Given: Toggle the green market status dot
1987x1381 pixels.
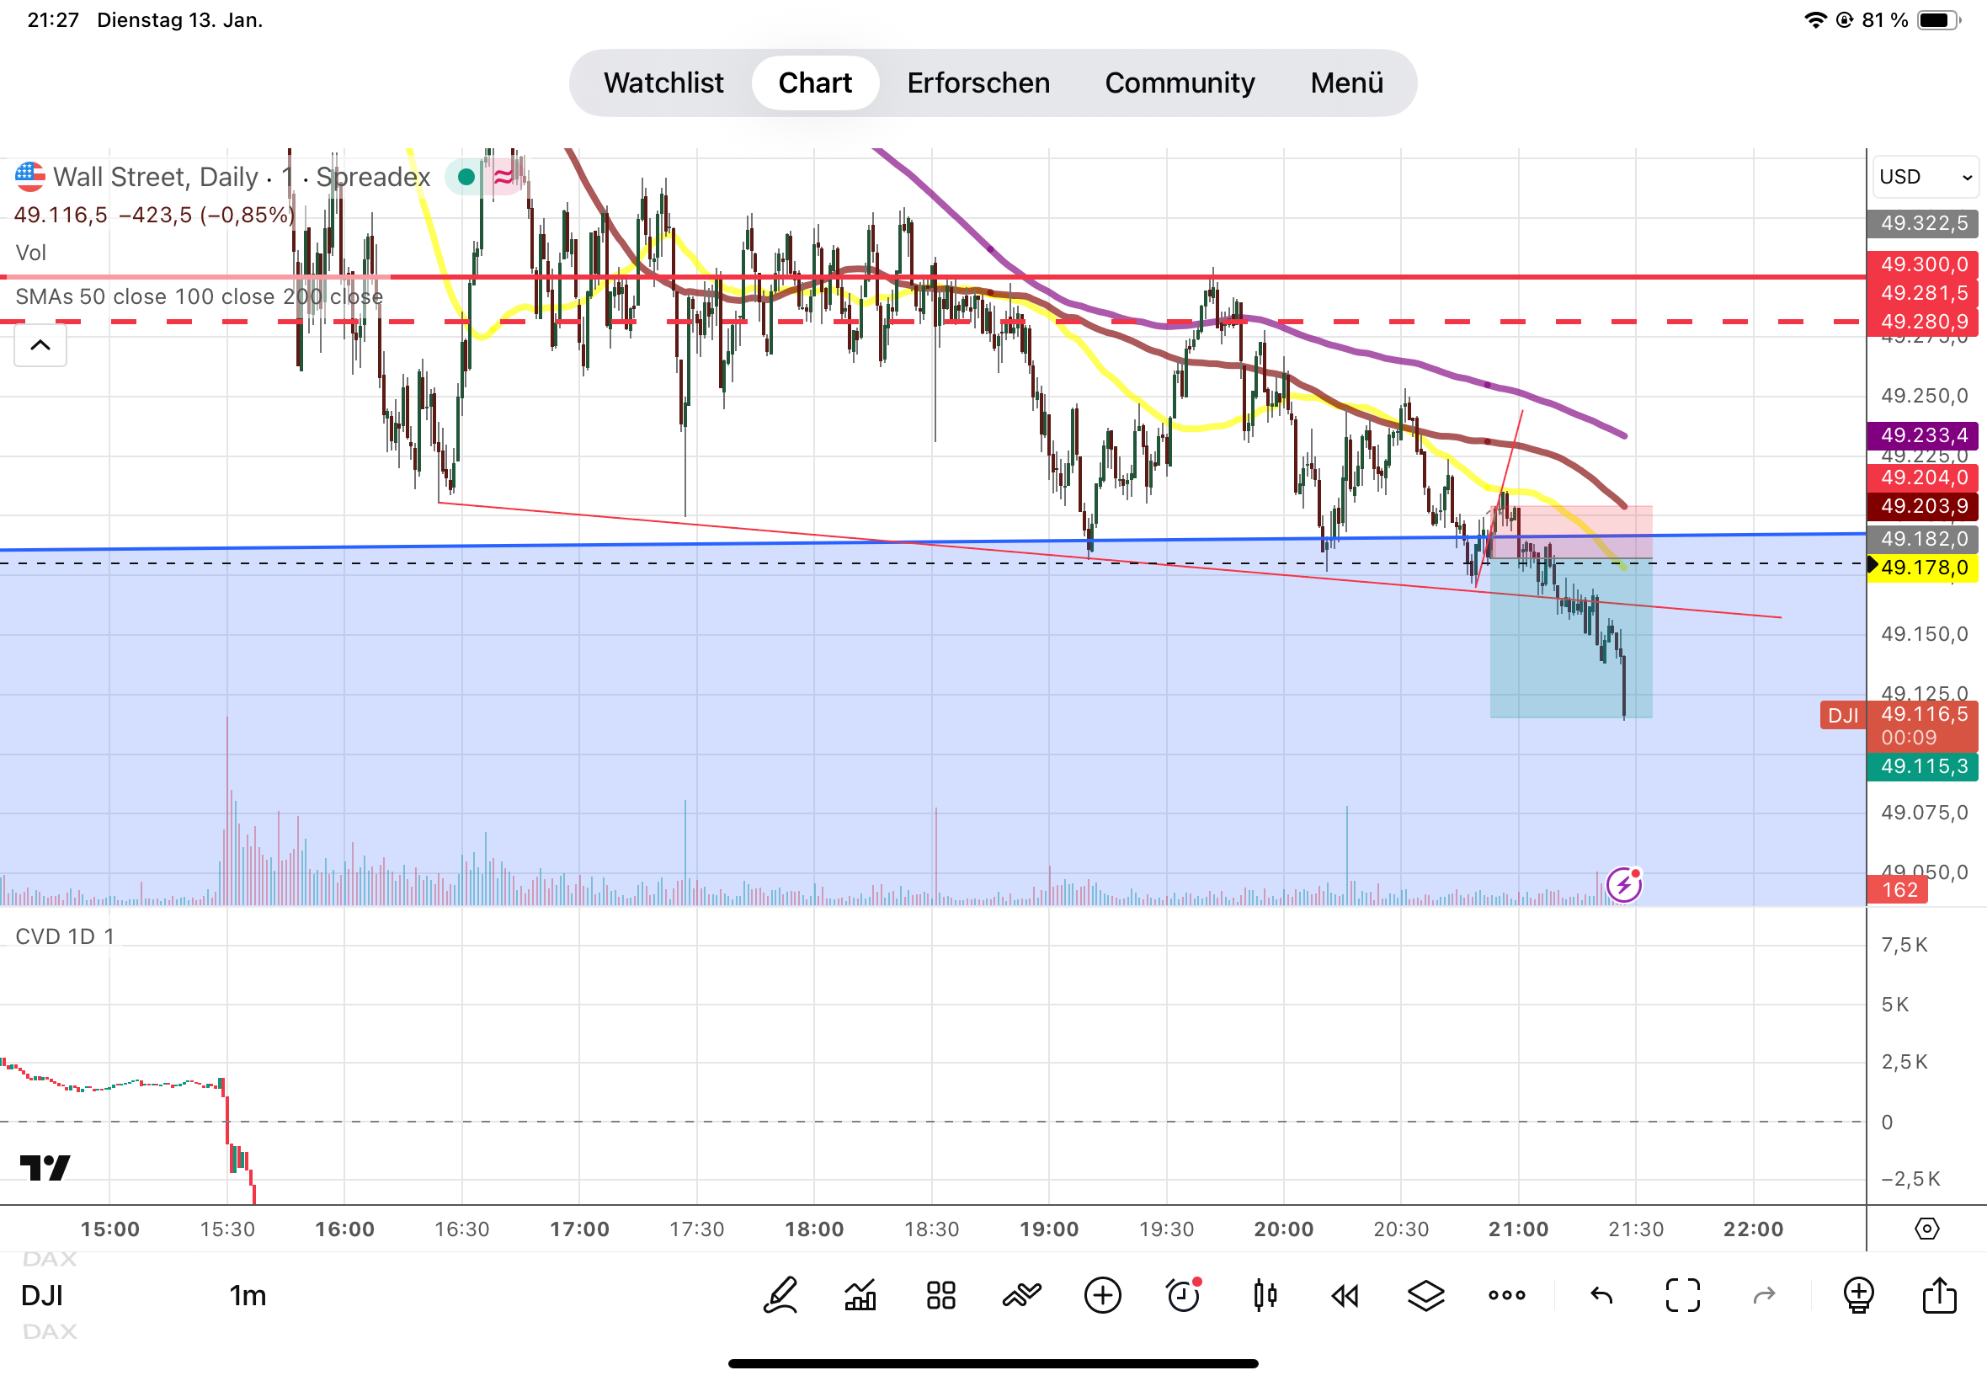Looking at the screenshot, I should [x=466, y=178].
